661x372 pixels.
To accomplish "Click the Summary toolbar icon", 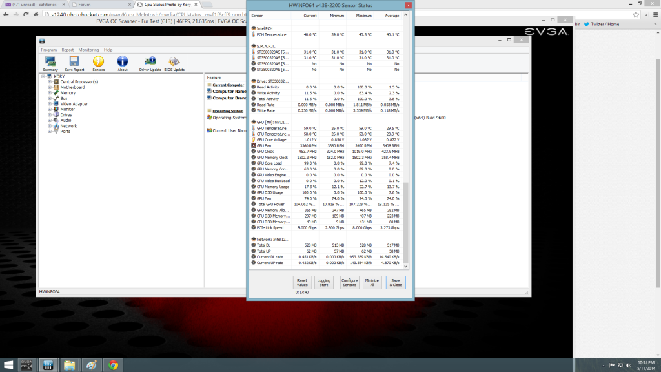I will [x=50, y=63].
